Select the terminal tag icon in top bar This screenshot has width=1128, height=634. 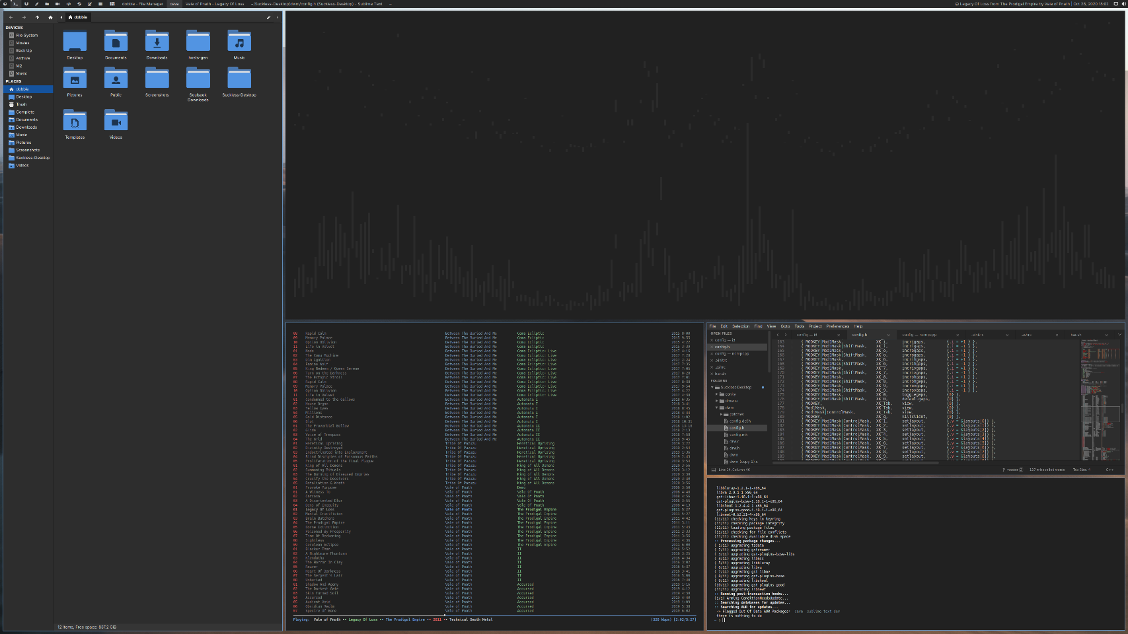coord(15,4)
